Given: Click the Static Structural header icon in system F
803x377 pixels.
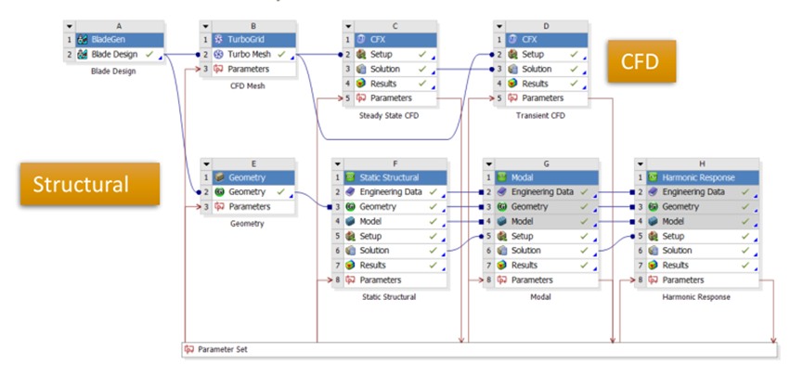Looking at the screenshot, I should click(x=350, y=177).
